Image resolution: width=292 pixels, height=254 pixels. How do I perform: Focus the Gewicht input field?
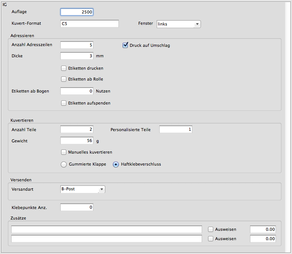pyautogui.click(x=77, y=141)
